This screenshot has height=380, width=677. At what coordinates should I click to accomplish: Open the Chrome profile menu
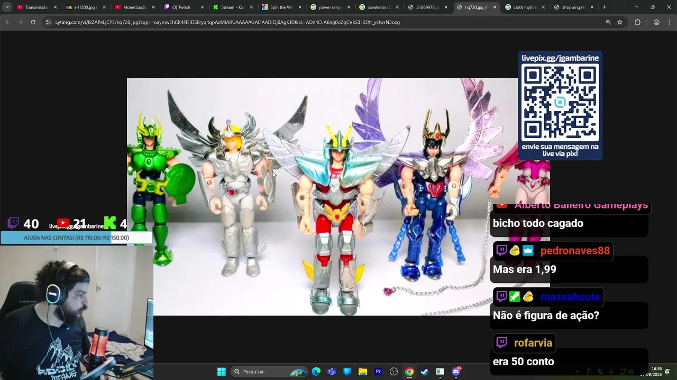pyautogui.click(x=656, y=22)
